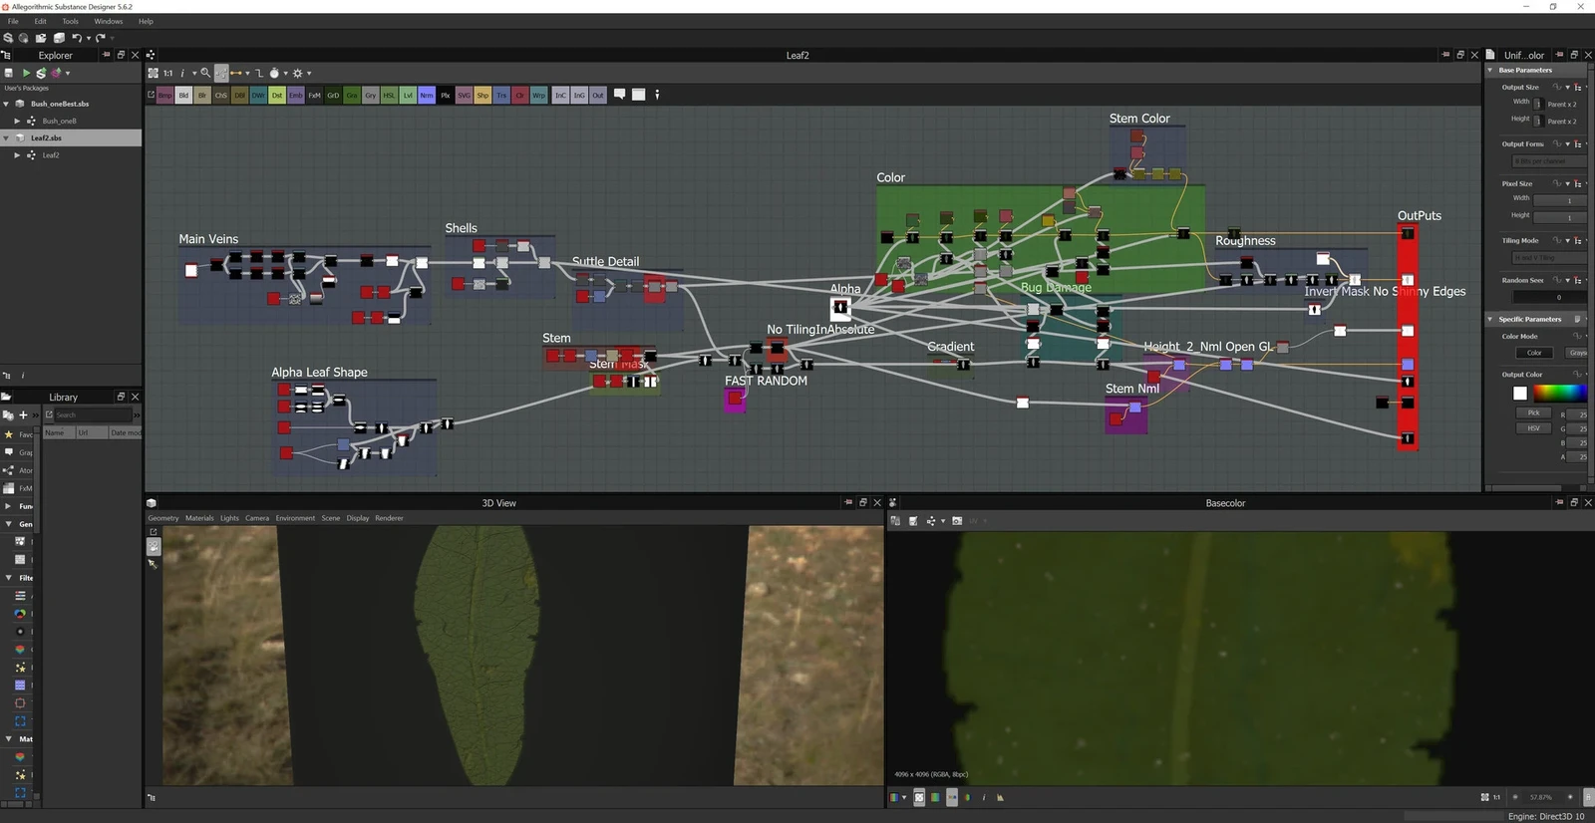1595x823 pixels.
Task: Open the Tools menu
Action: point(70,21)
